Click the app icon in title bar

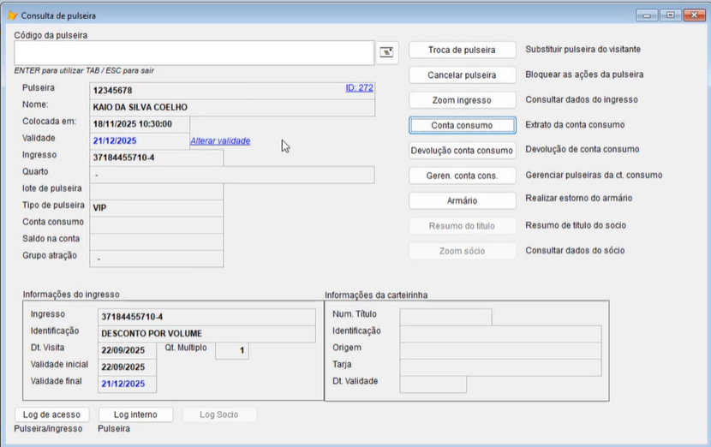(12, 15)
